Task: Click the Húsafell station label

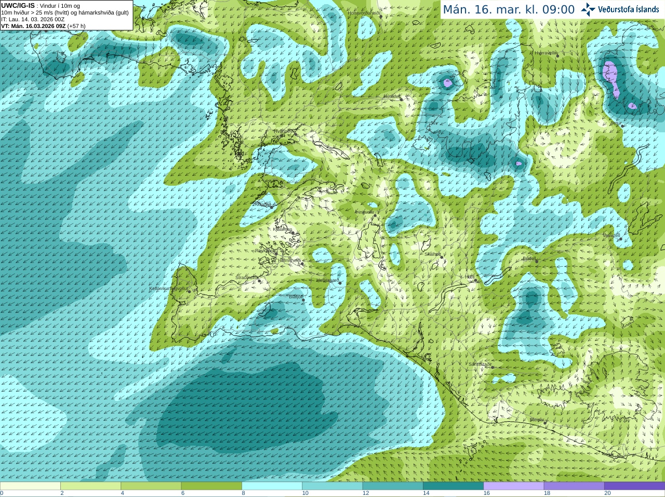Action: (392, 96)
